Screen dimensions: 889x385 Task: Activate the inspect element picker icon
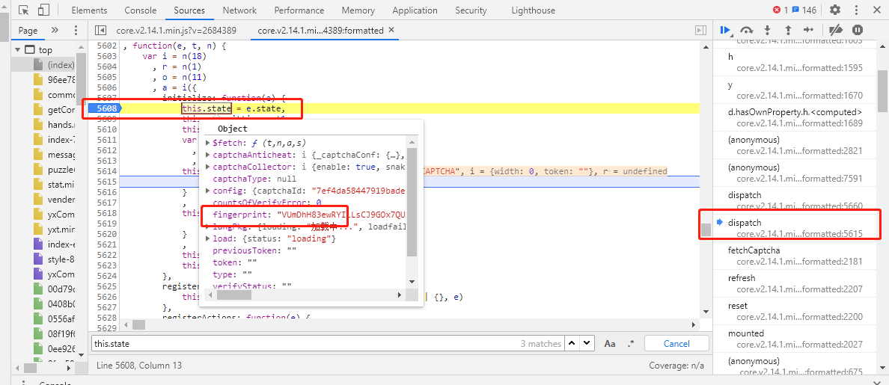(23, 10)
